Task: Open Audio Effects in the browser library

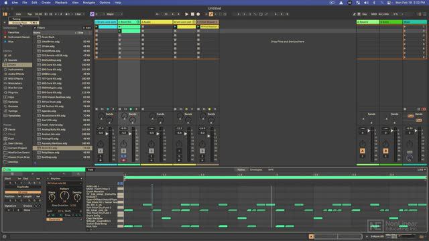Action: 16,74
